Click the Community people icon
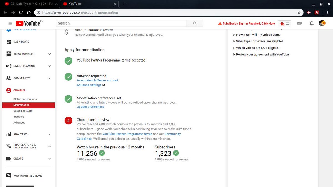This screenshot has width=333, height=187. click(9, 78)
